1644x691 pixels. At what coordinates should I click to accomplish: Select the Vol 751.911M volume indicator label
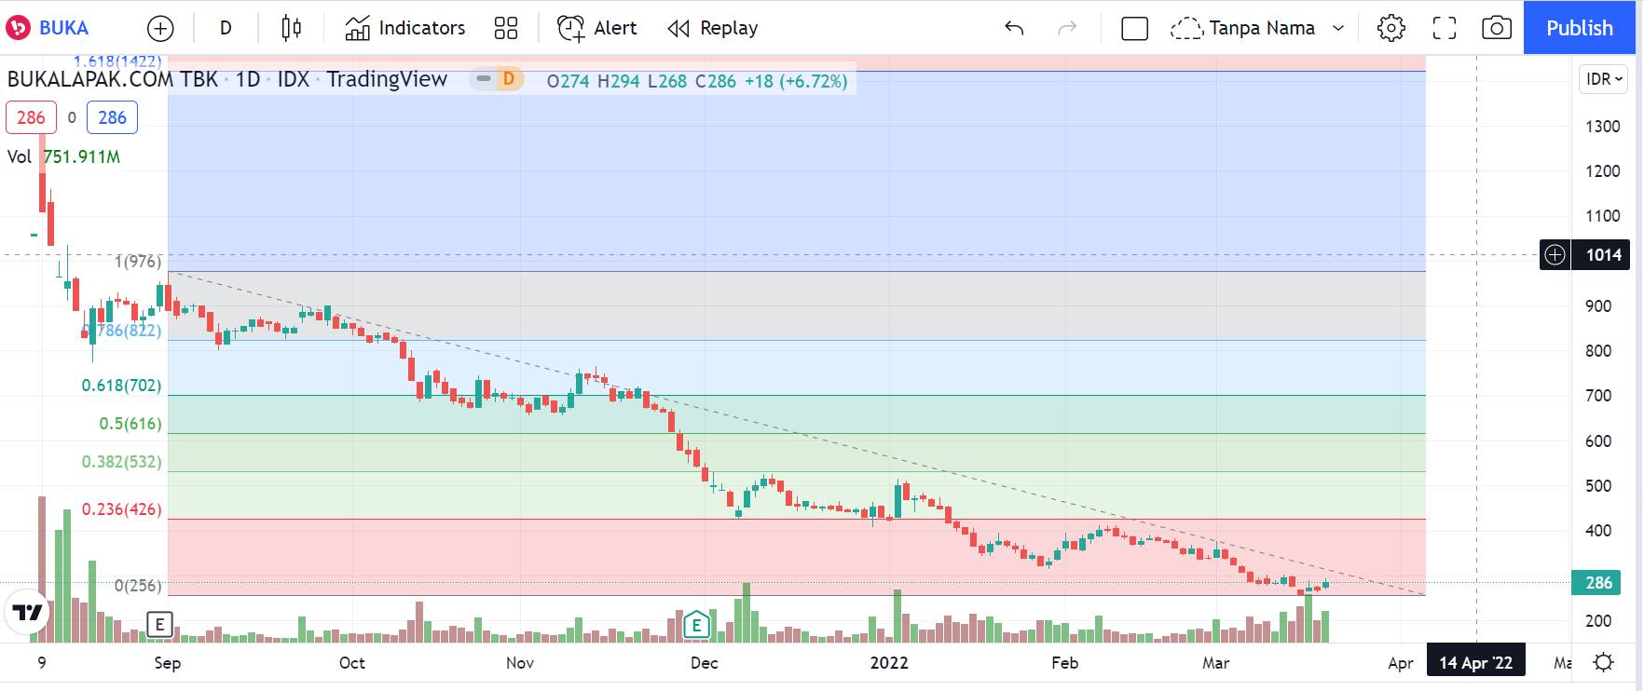tap(64, 156)
